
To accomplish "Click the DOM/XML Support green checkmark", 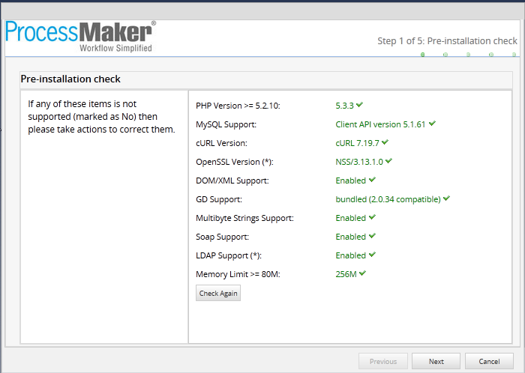I will 372,180.
